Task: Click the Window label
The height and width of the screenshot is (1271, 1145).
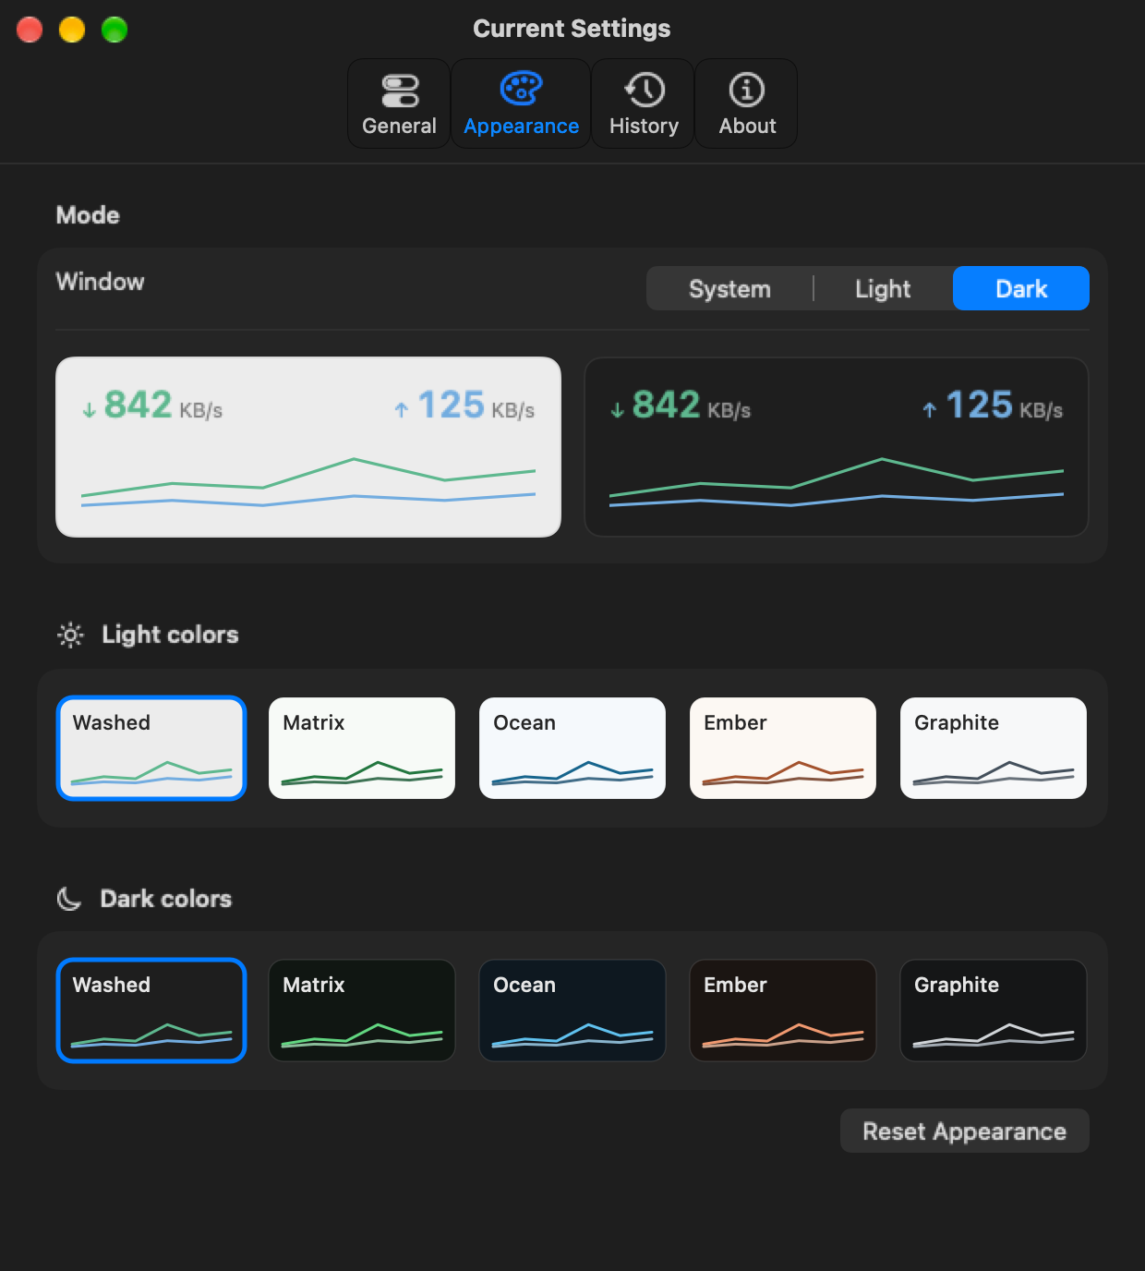Action: click(x=101, y=282)
